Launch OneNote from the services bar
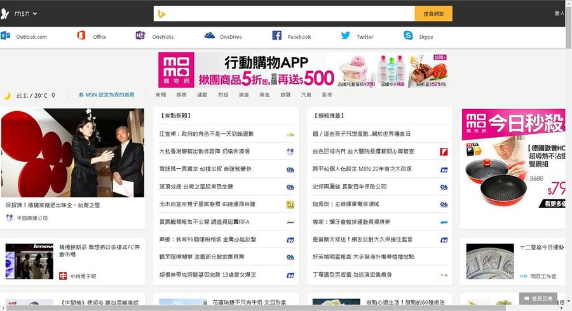The height and width of the screenshot is (311, 572). click(140, 36)
